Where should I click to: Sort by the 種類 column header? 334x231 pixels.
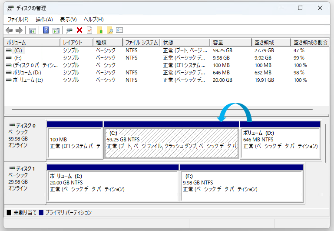tap(108, 43)
